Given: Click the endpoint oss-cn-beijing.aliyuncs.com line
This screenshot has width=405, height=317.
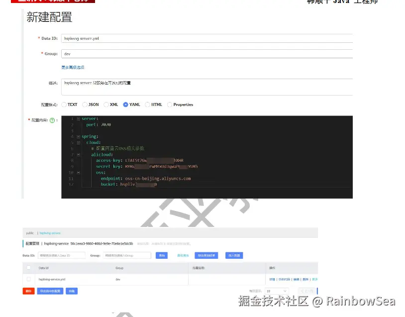Looking at the screenshot, I should coord(146,179).
